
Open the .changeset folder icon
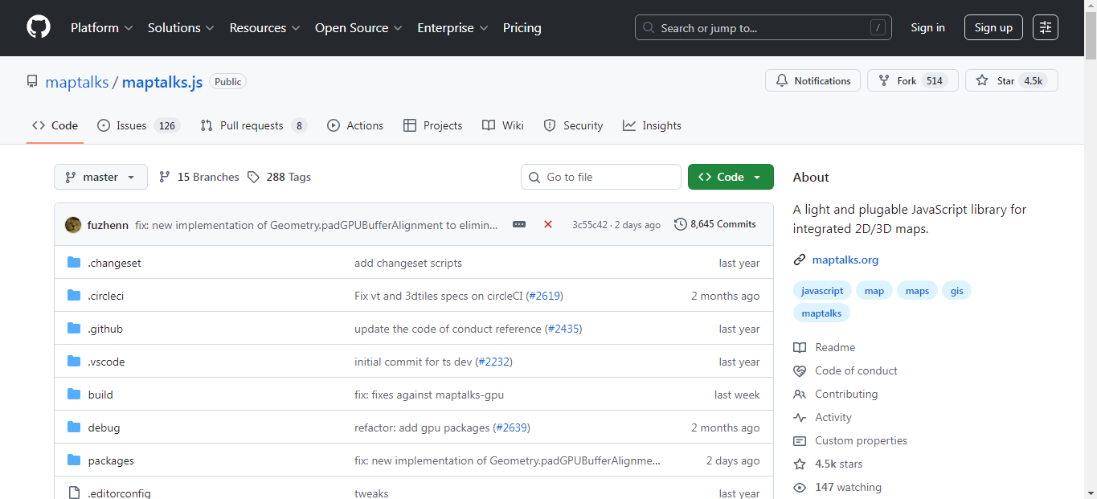[x=74, y=263]
